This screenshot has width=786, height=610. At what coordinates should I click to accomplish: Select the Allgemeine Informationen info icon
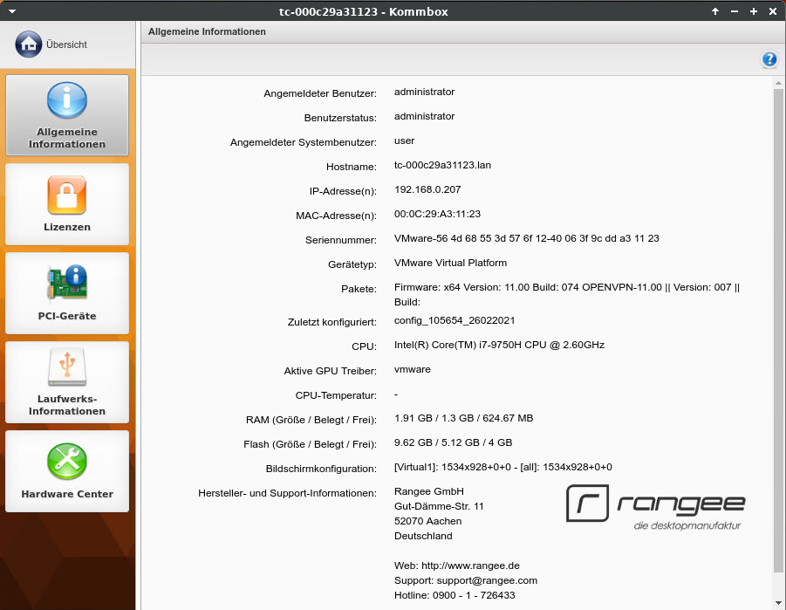(67, 100)
